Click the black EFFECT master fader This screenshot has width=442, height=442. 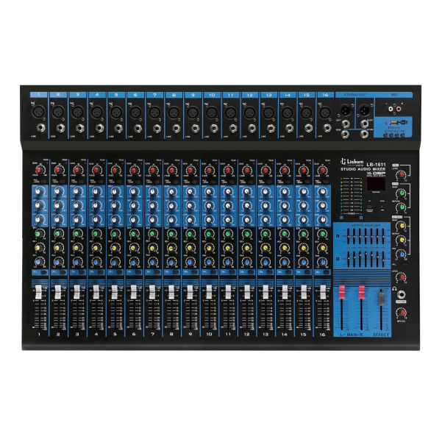coord(380,302)
